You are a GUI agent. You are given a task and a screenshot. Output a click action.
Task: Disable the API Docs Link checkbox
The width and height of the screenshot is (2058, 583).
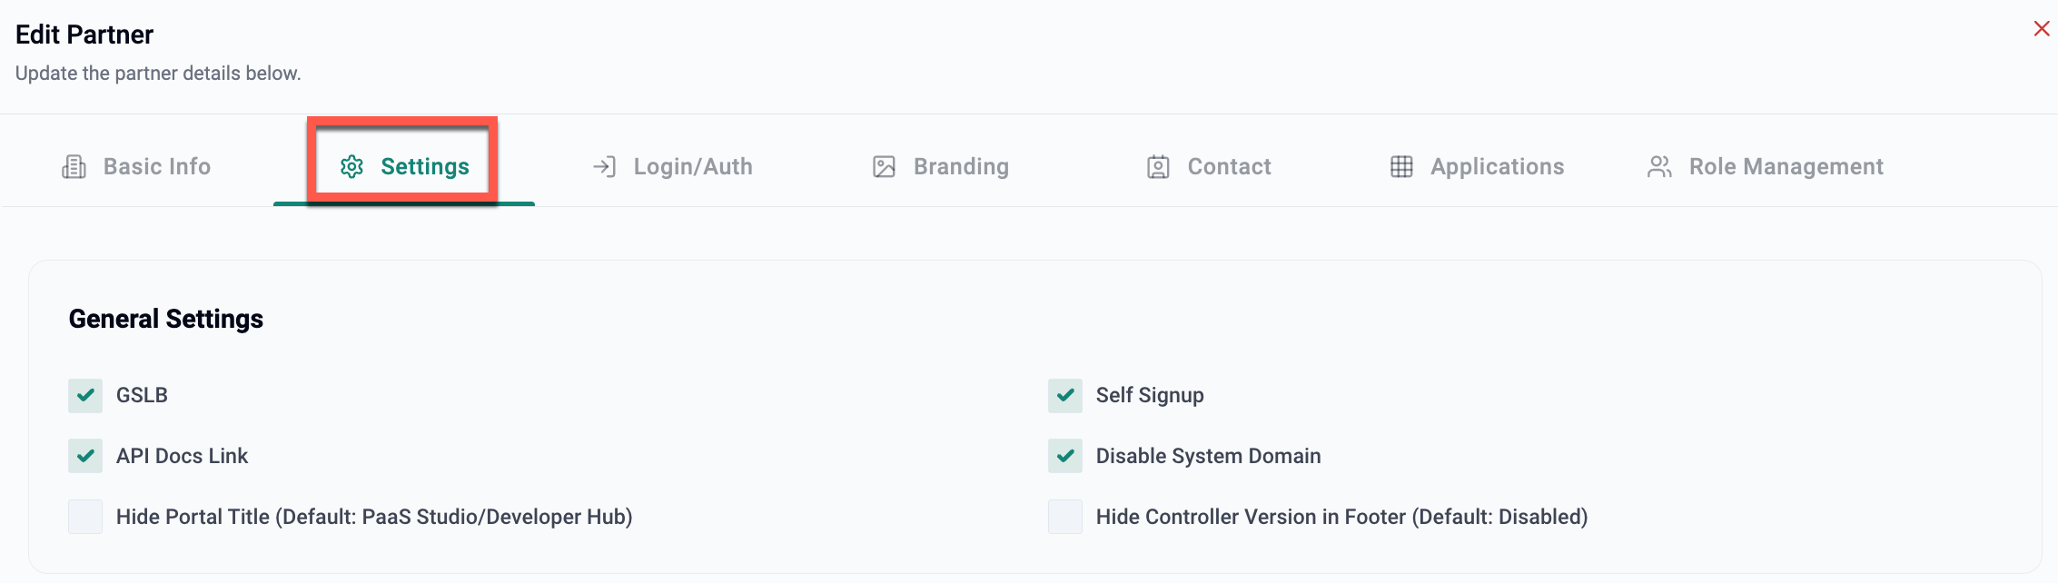click(x=85, y=456)
